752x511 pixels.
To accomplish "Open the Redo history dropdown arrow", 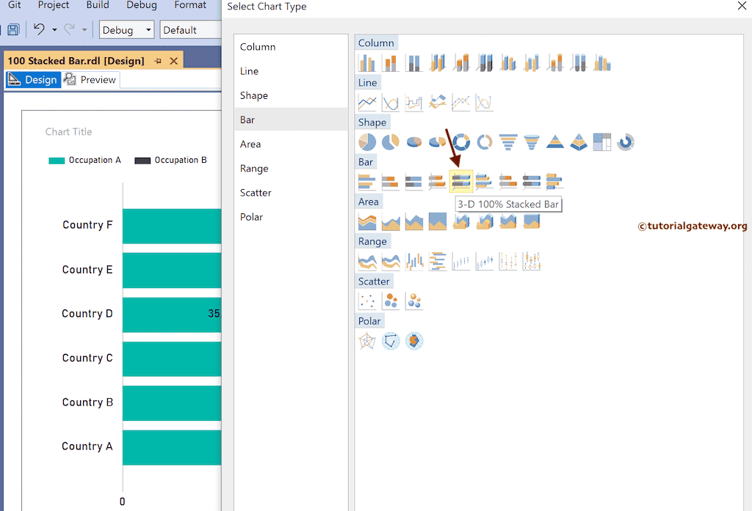I will tap(84, 30).
